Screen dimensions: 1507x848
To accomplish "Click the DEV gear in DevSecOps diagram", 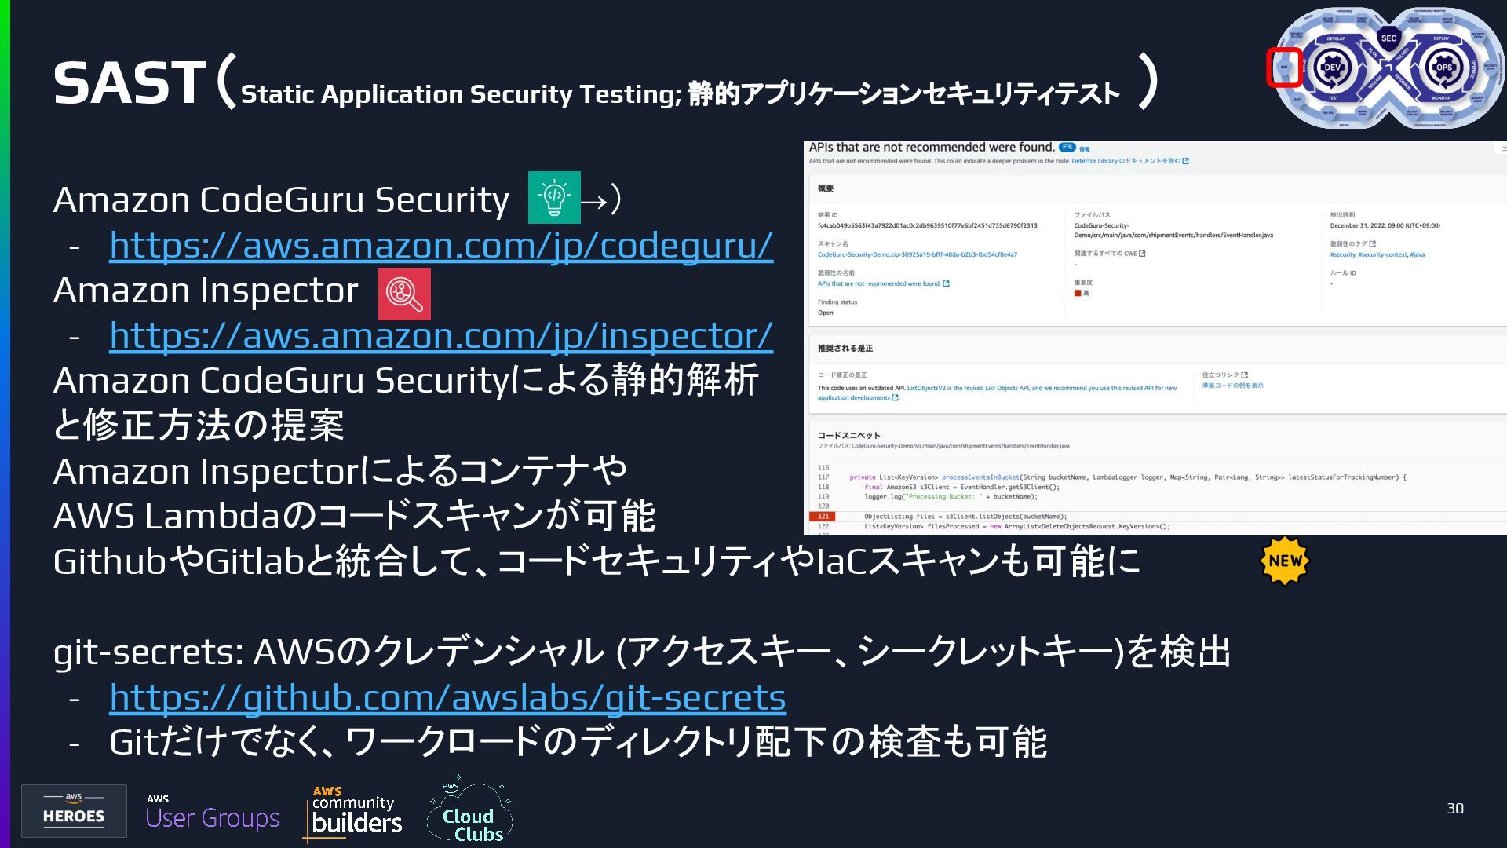I will tap(1332, 68).
